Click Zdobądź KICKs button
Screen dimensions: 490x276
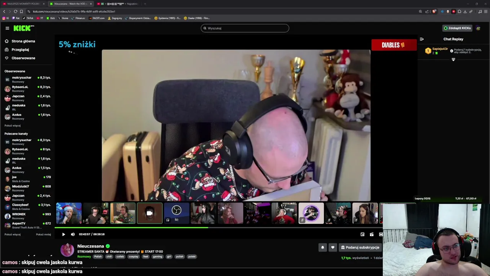[457, 28]
